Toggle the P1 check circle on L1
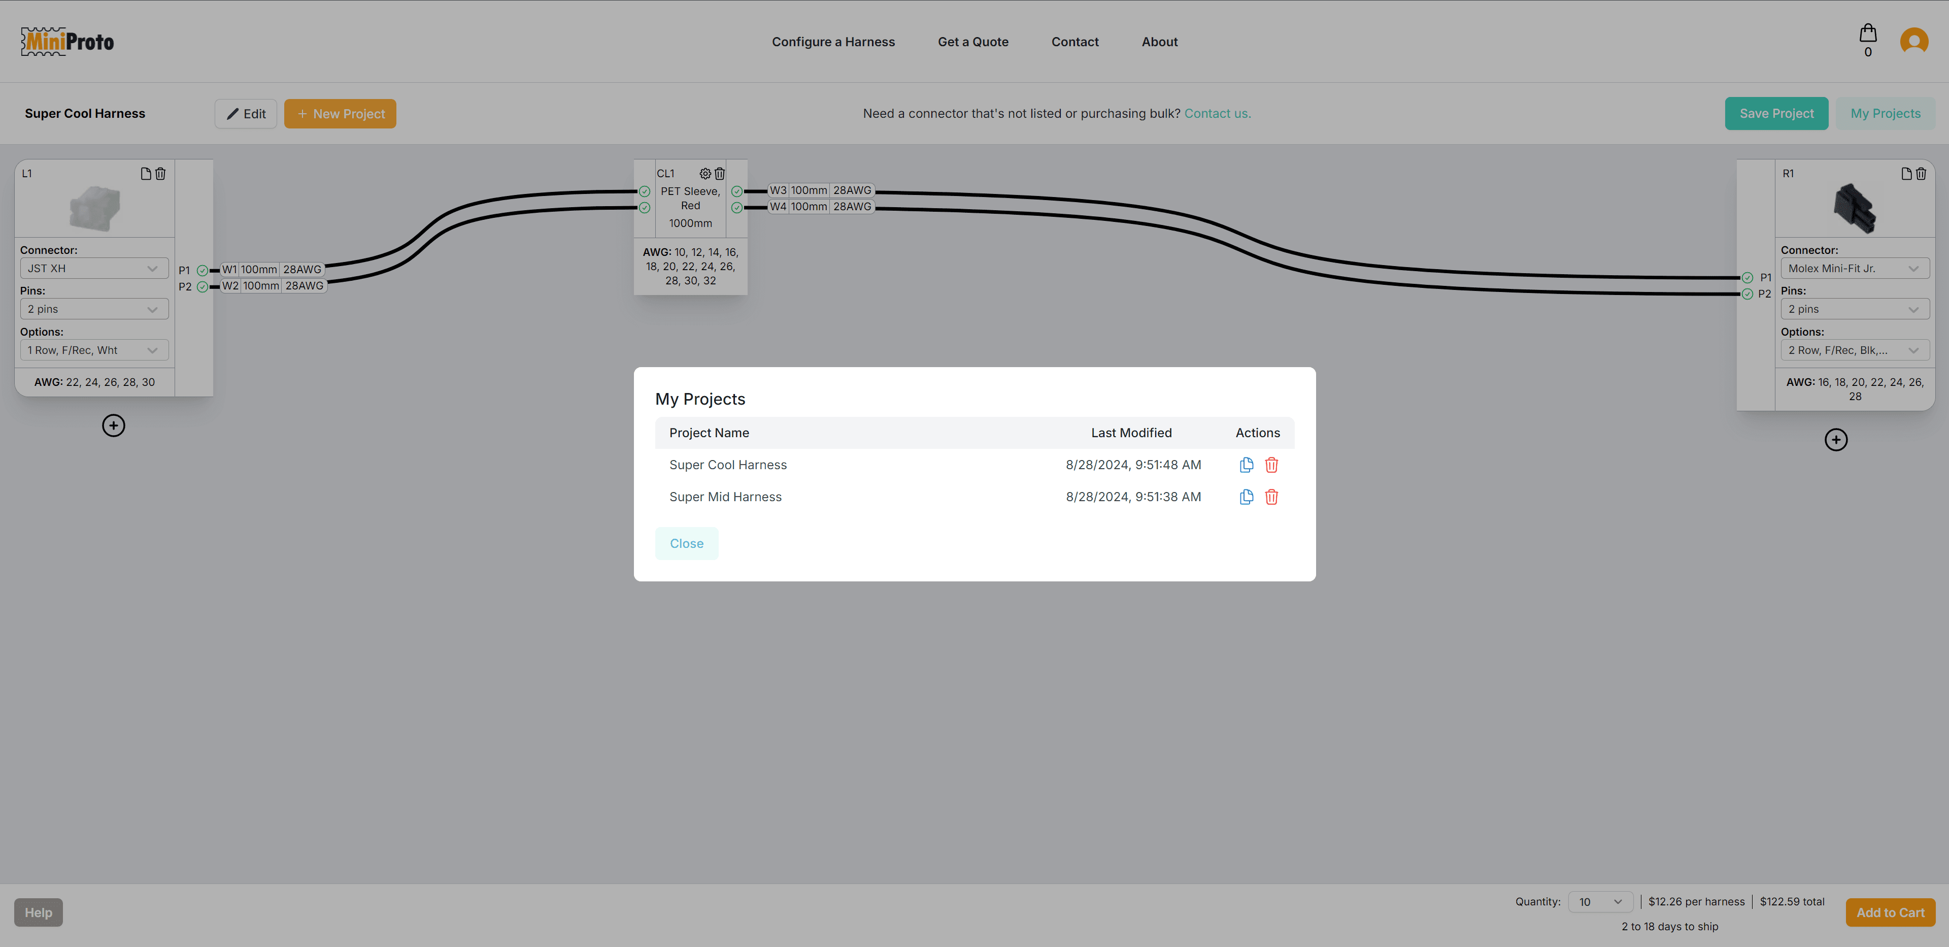Viewport: 1949px width, 947px height. click(202, 270)
